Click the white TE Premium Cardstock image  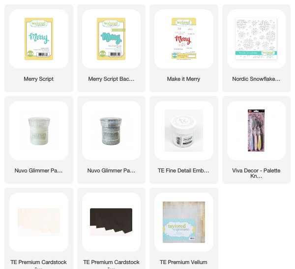pos(39,222)
